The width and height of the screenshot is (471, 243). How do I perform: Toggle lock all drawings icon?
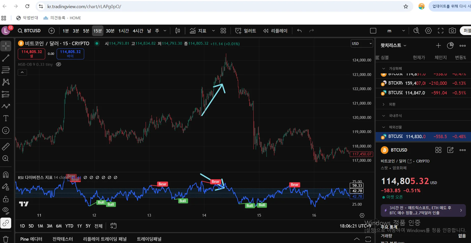click(6, 199)
